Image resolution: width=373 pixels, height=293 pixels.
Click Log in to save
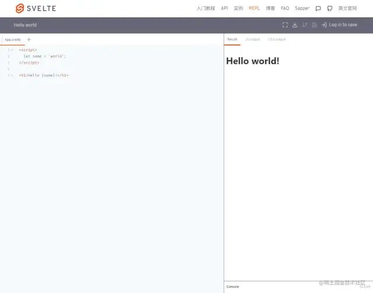tap(339, 25)
